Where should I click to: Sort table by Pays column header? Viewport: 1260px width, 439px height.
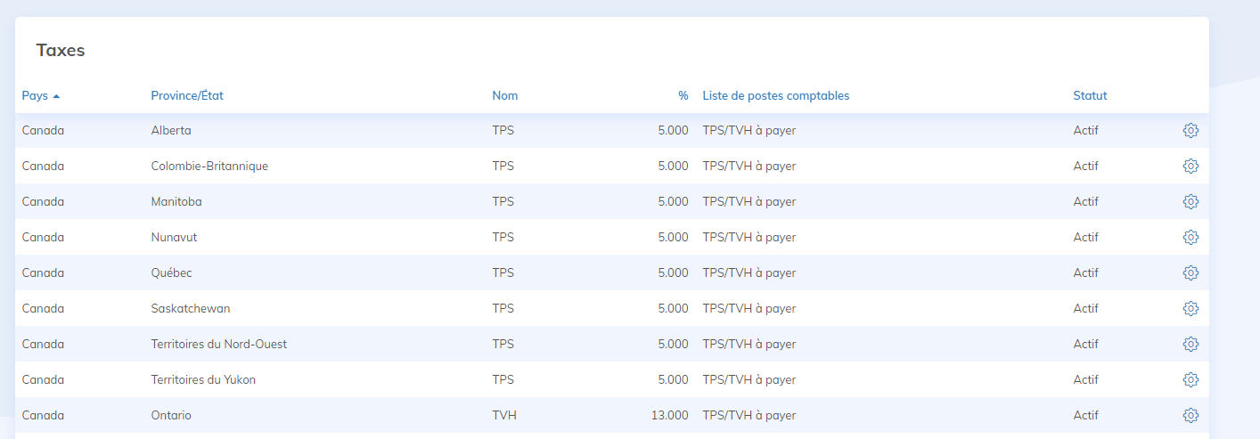35,95
